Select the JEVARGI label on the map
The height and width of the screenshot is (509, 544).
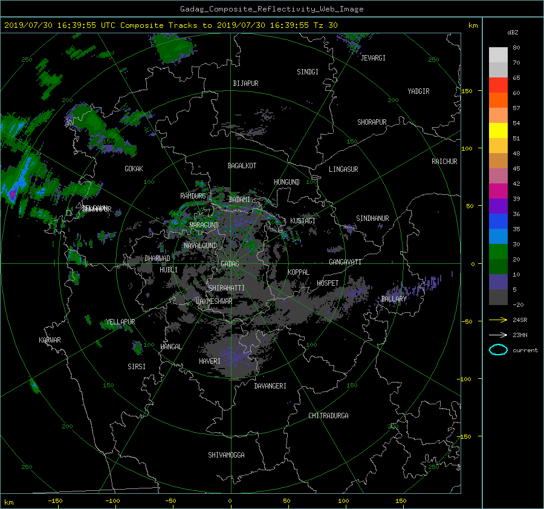point(373,58)
